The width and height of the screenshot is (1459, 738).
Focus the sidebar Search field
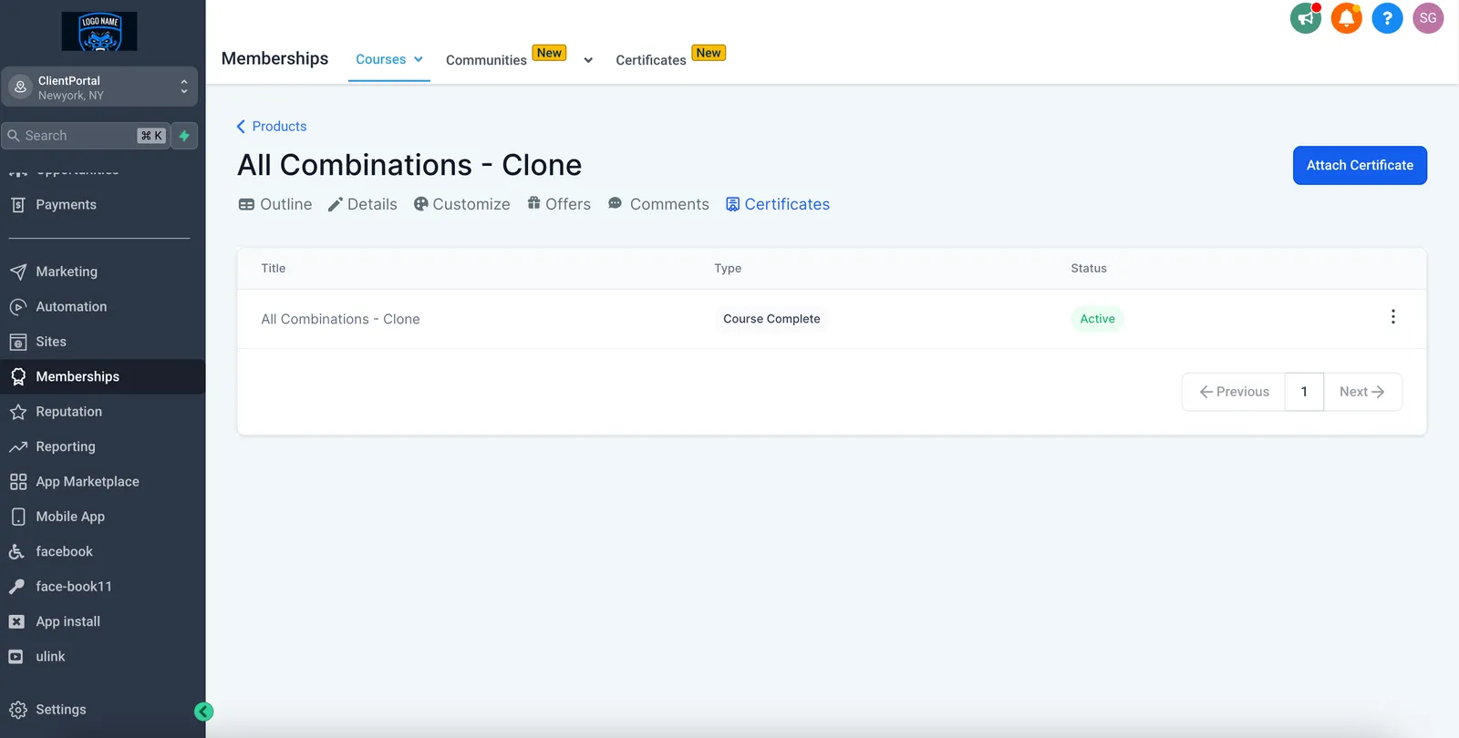(x=87, y=136)
